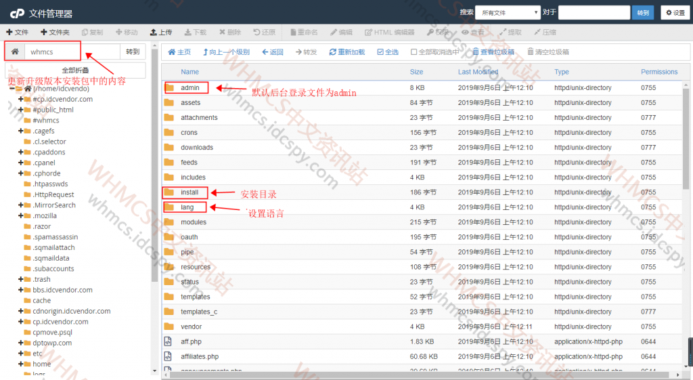Click the 下载 download toolbar button
The height and width of the screenshot is (380, 693).
click(x=196, y=33)
